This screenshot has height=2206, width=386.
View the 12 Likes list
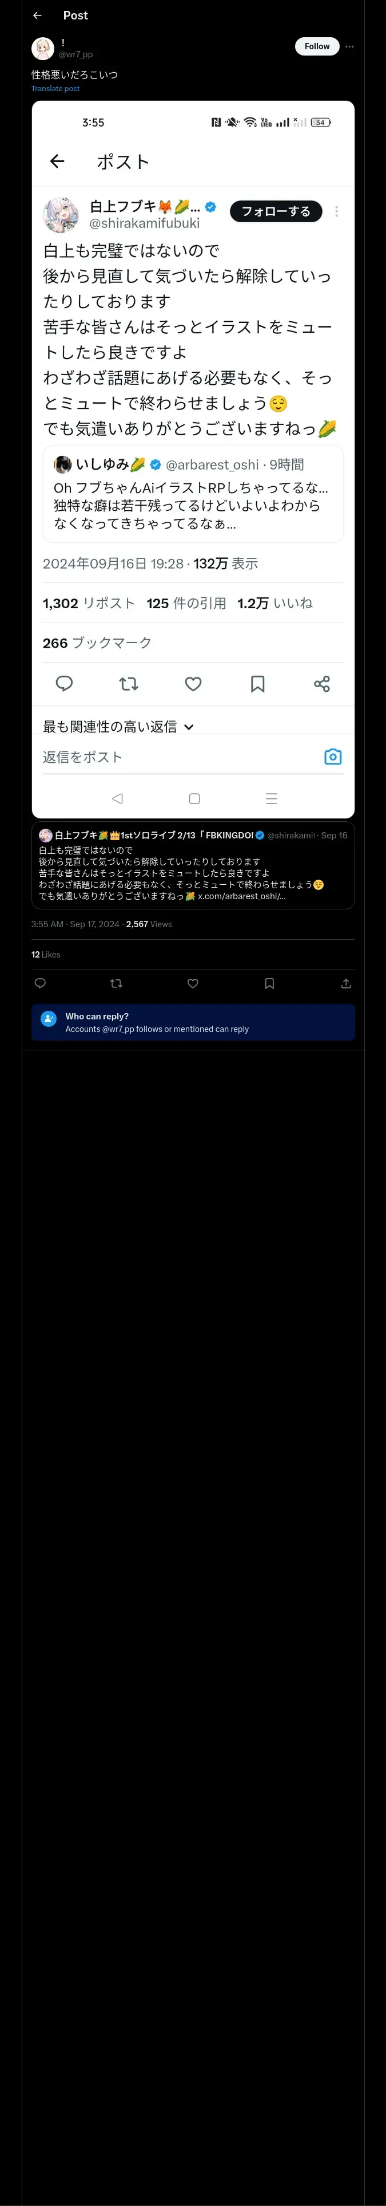click(x=46, y=954)
